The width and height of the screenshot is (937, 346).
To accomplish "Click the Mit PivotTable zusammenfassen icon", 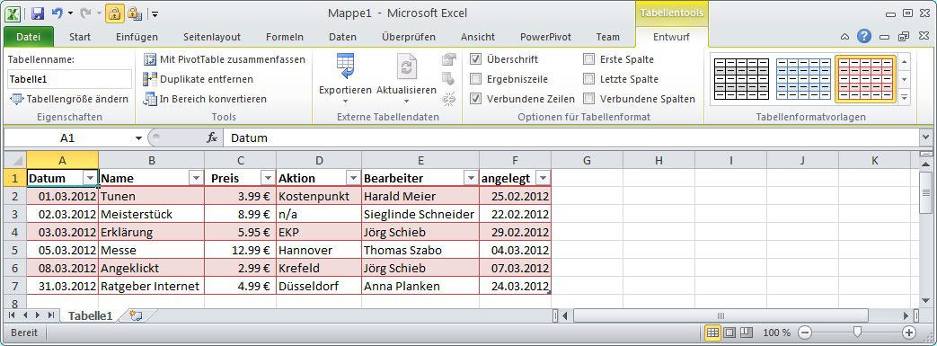I will [x=150, y=59].
